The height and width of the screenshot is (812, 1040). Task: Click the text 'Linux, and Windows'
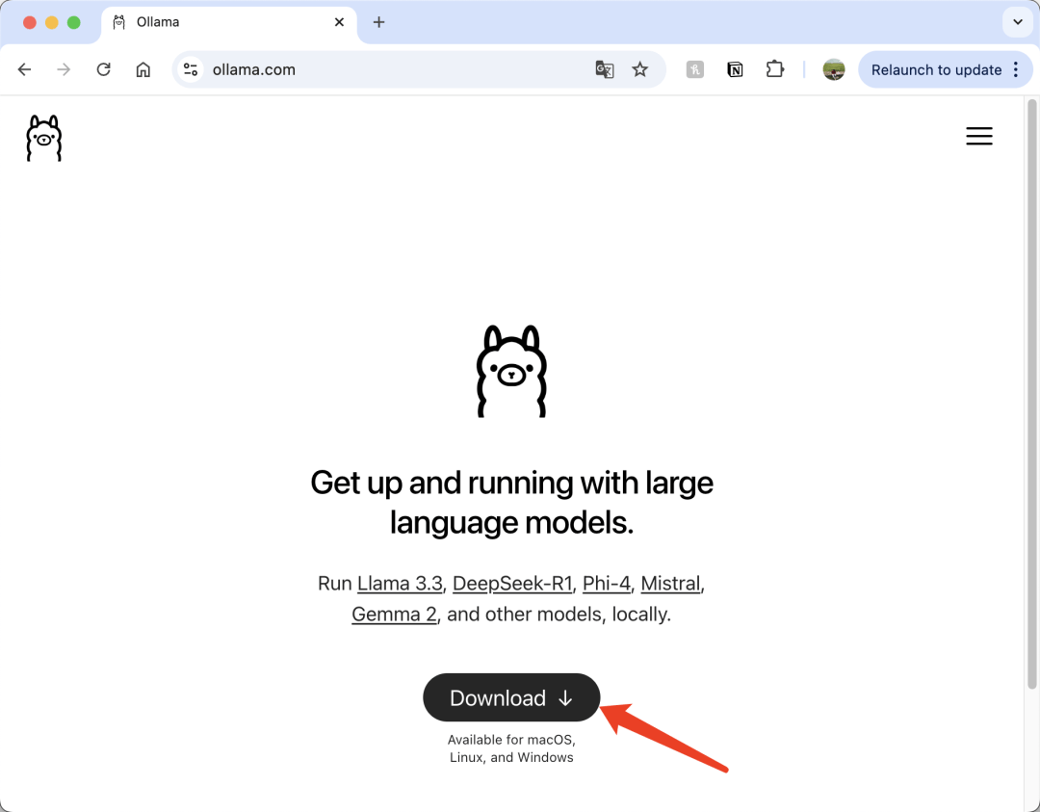tap(511, 758)
